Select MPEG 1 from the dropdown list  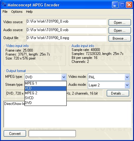[x=46, y=83]
